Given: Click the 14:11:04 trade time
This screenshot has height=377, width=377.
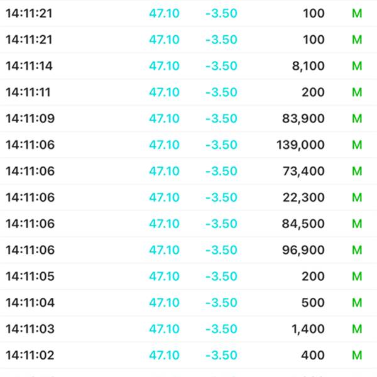Looking at the screenshot, I should 29,303.
